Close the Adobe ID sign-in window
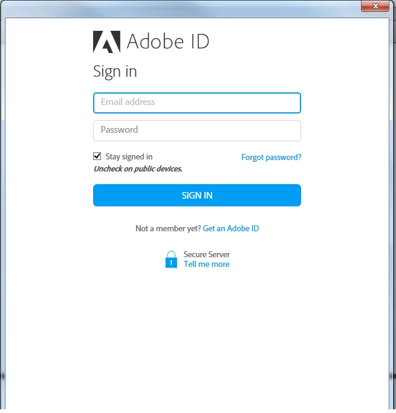This screenshot has width=396, height=413. 375,6
